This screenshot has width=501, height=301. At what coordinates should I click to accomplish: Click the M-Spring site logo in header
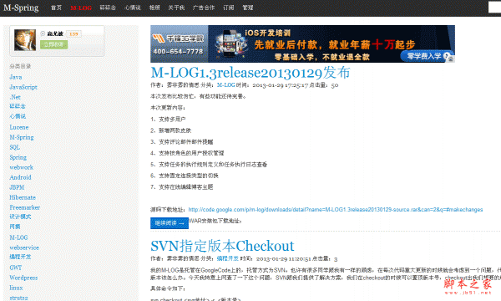pyautogui.click(x=21, y=8)
